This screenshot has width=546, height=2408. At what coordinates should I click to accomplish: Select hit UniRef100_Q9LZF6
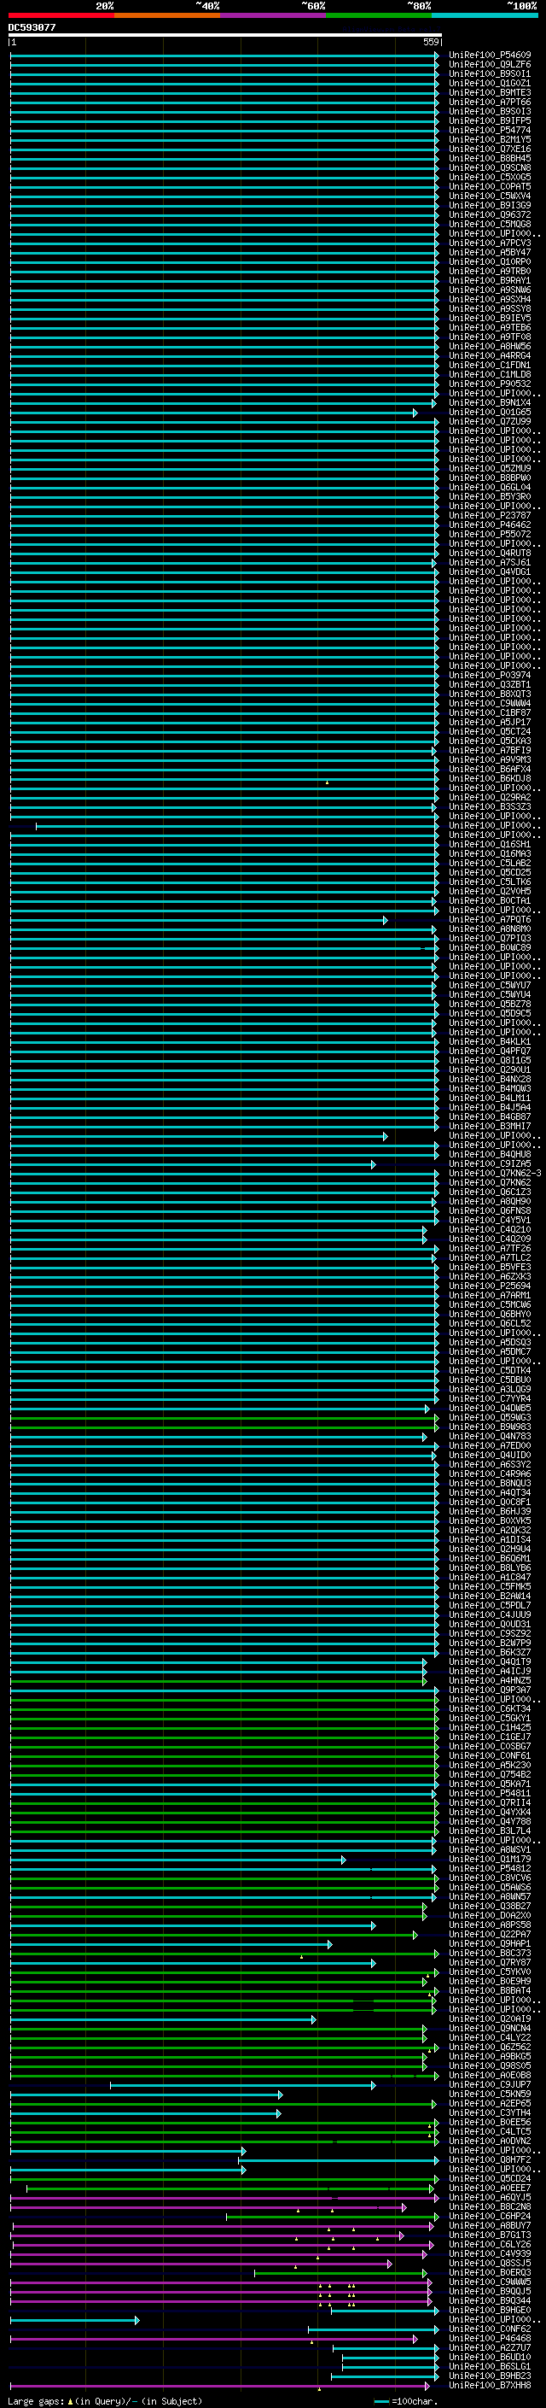pyautogui.click(x=490, y=65)
